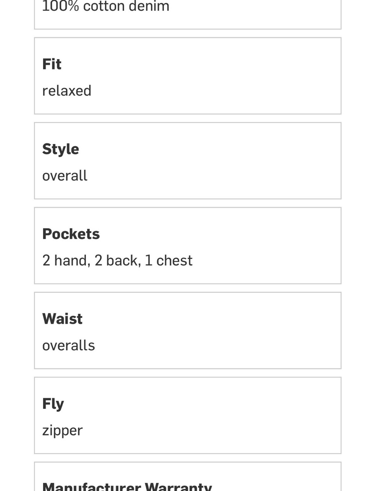Select the '2 hand, 2 back, 1 chest' text
The width and height of the screenshot is (368, 491).
[x=117, y=260]
